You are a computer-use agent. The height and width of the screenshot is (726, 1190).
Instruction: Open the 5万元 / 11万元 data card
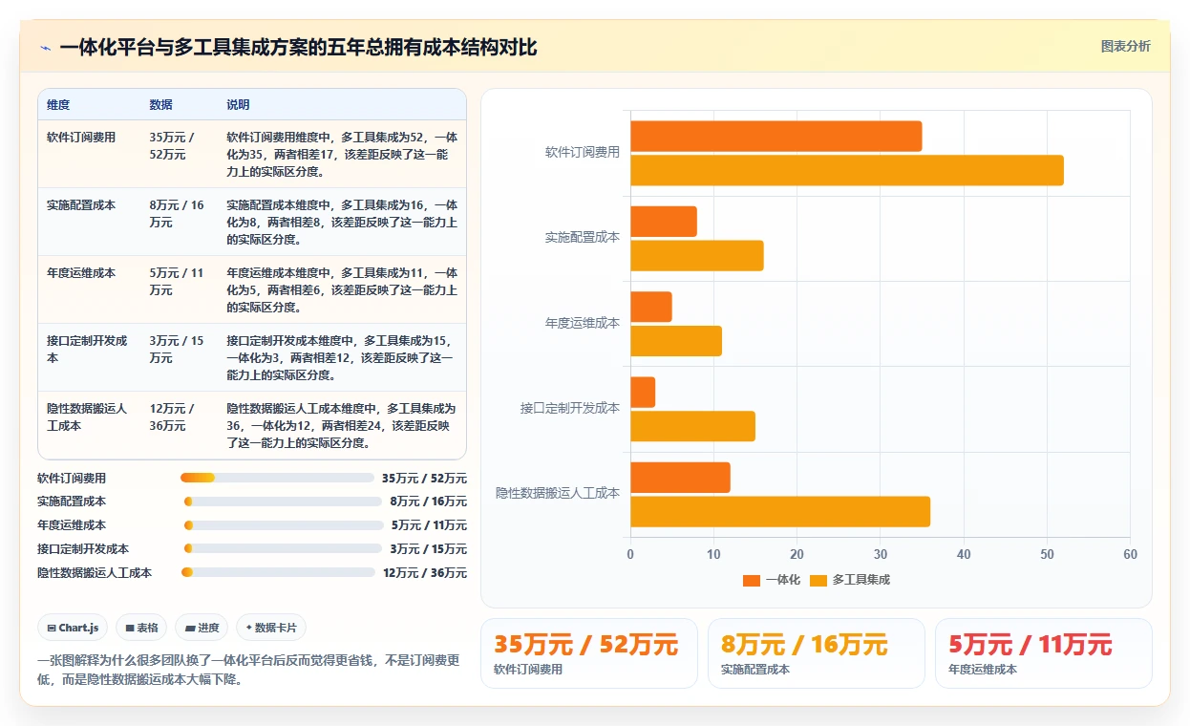1044,653
